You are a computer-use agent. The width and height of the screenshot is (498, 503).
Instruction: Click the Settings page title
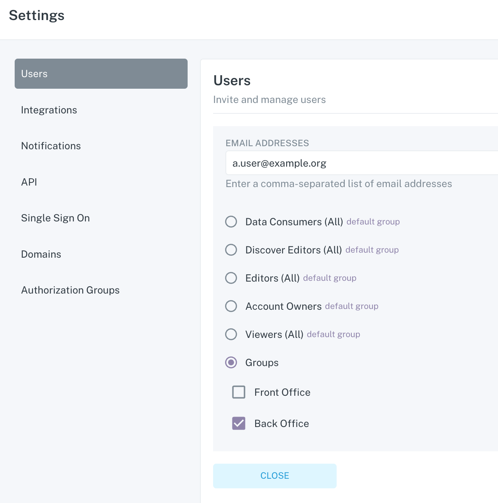37,15
